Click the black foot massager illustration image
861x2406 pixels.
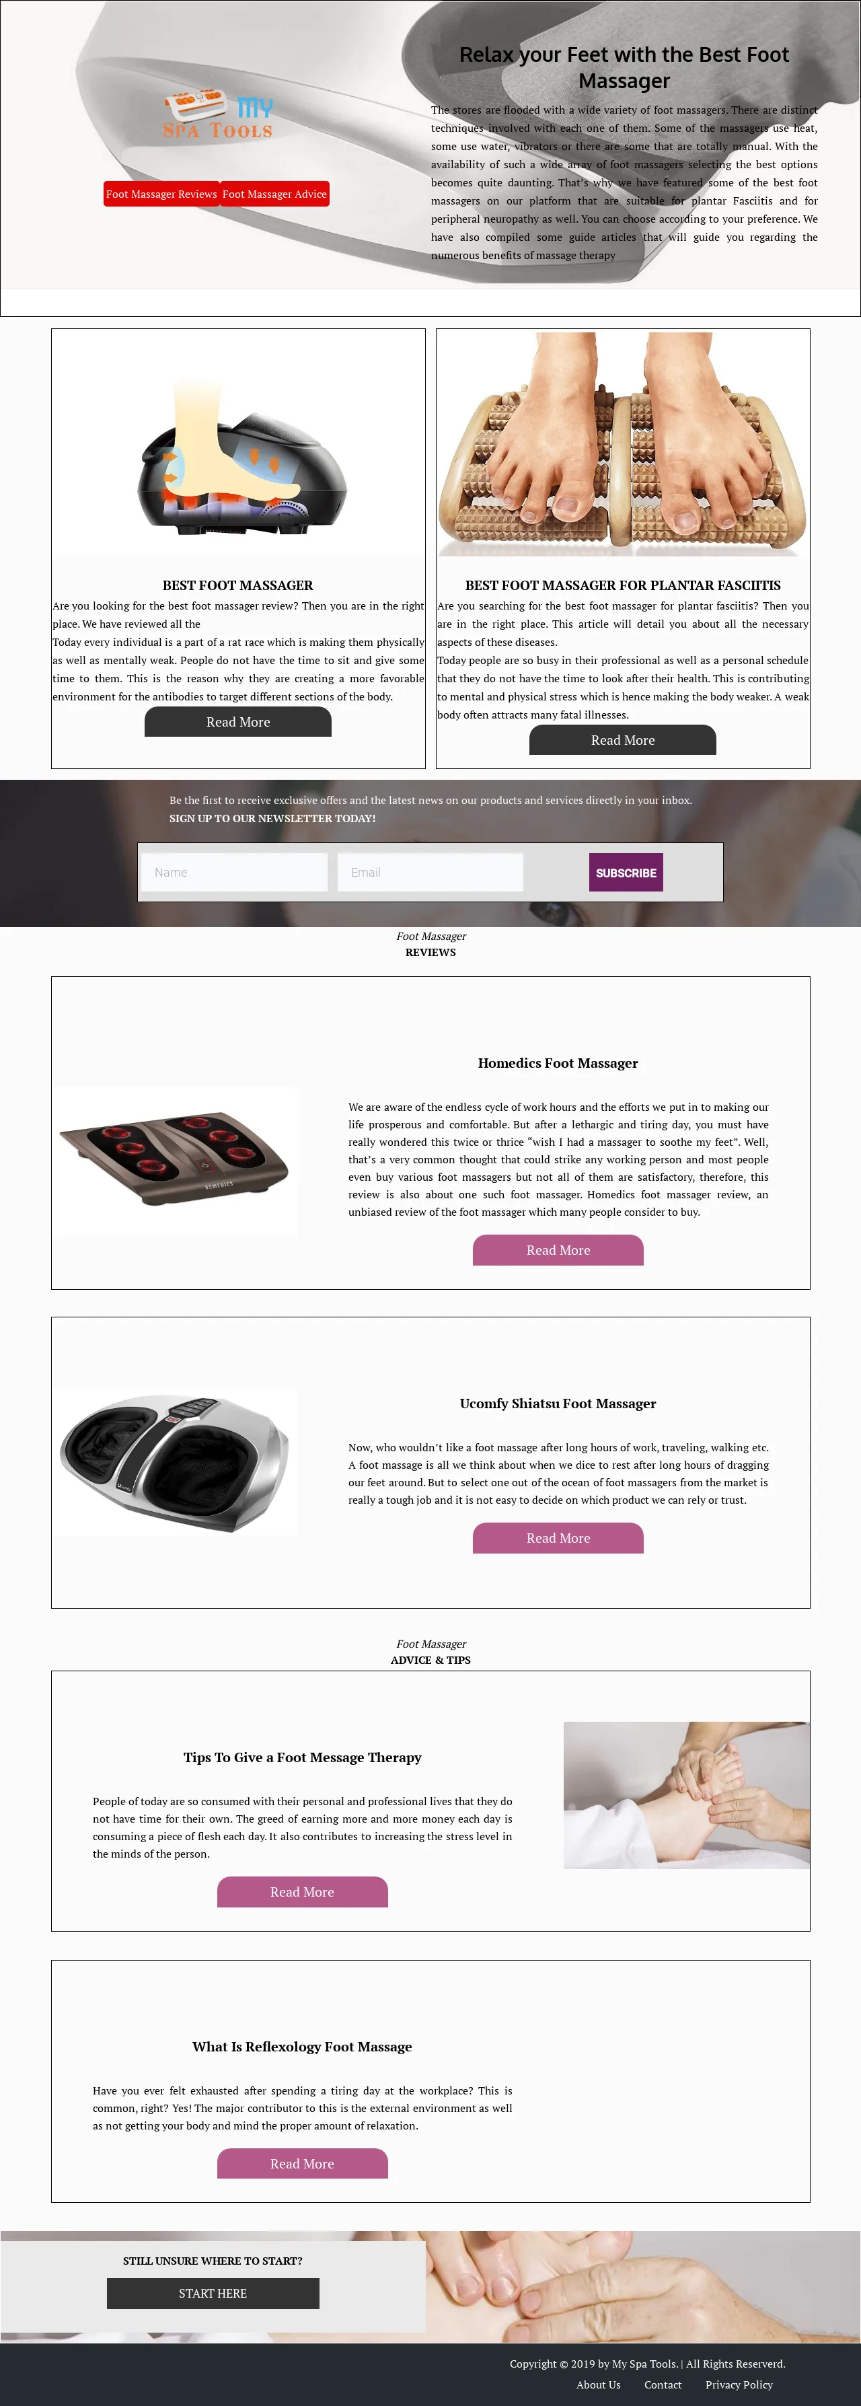(238, 443)
